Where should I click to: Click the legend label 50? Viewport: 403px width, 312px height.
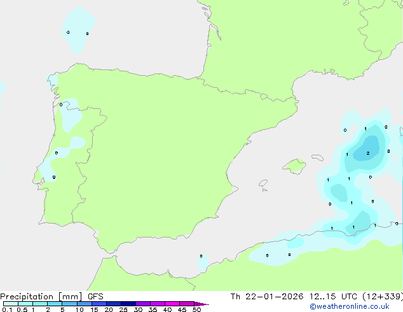click(197, 309)
